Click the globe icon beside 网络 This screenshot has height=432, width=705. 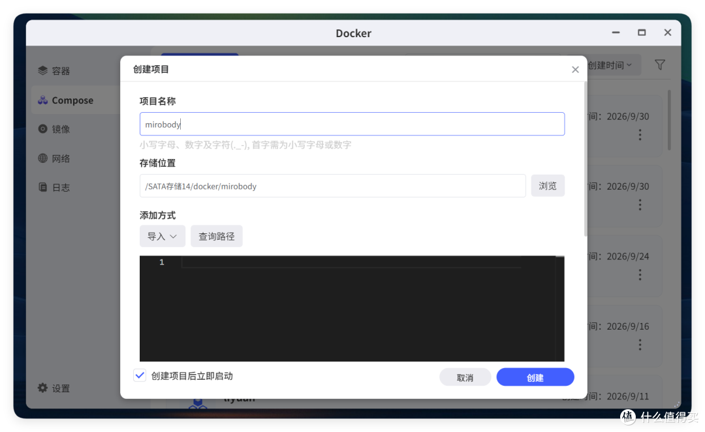tap(42, 158)
